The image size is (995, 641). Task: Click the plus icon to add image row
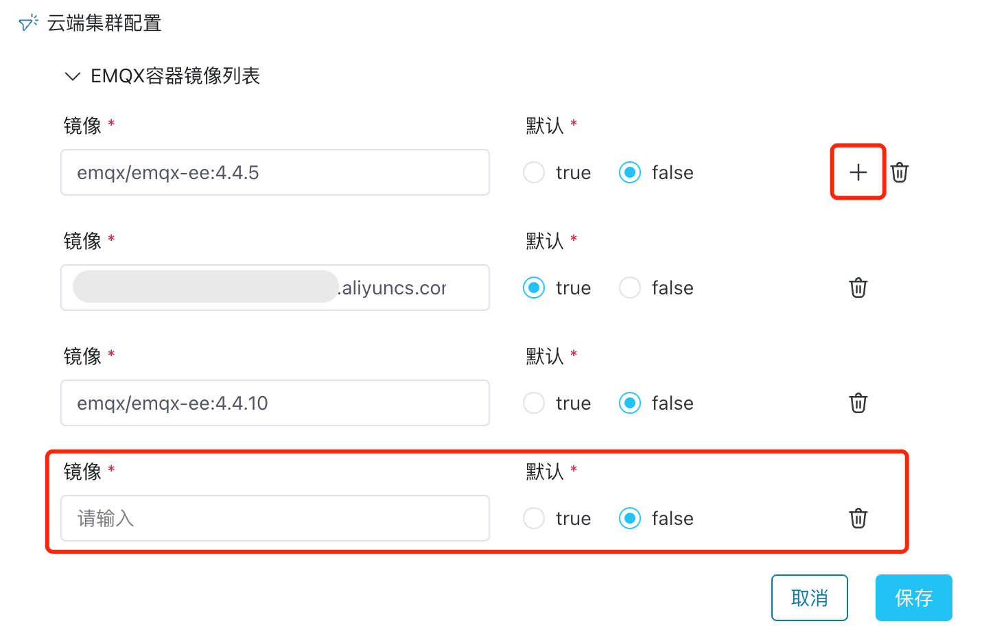pyautogui.click(x=858, y=172)
